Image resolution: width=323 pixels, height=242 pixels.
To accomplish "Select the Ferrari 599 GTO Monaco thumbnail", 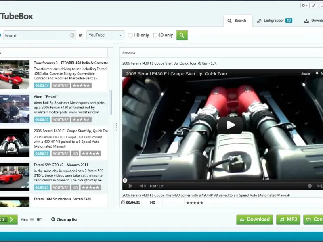I will [15, 177].
